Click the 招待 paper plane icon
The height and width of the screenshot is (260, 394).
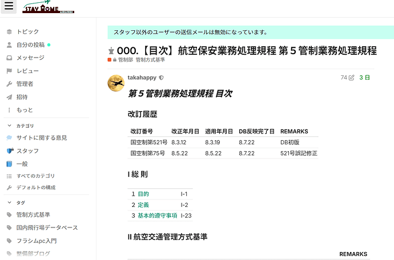tap(9, 97)
